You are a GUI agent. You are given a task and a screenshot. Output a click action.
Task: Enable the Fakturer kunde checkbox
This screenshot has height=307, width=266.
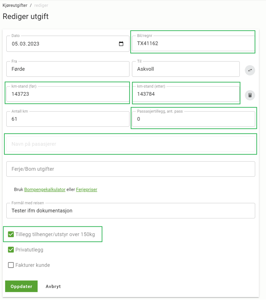tap(11, 265)
